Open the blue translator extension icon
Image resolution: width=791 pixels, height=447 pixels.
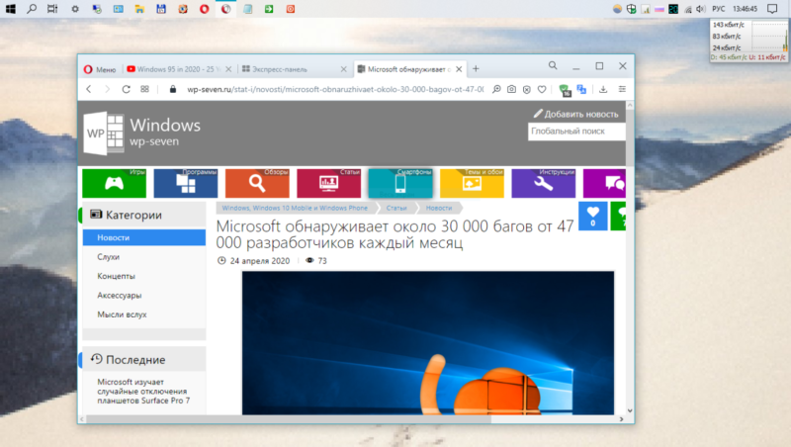[x=581, y=89]
